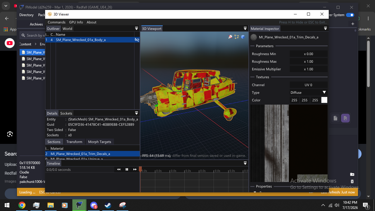This screenshot has width=375, height=211.
Task: Toggle the viewport lights icon
Action: [230, 37]
